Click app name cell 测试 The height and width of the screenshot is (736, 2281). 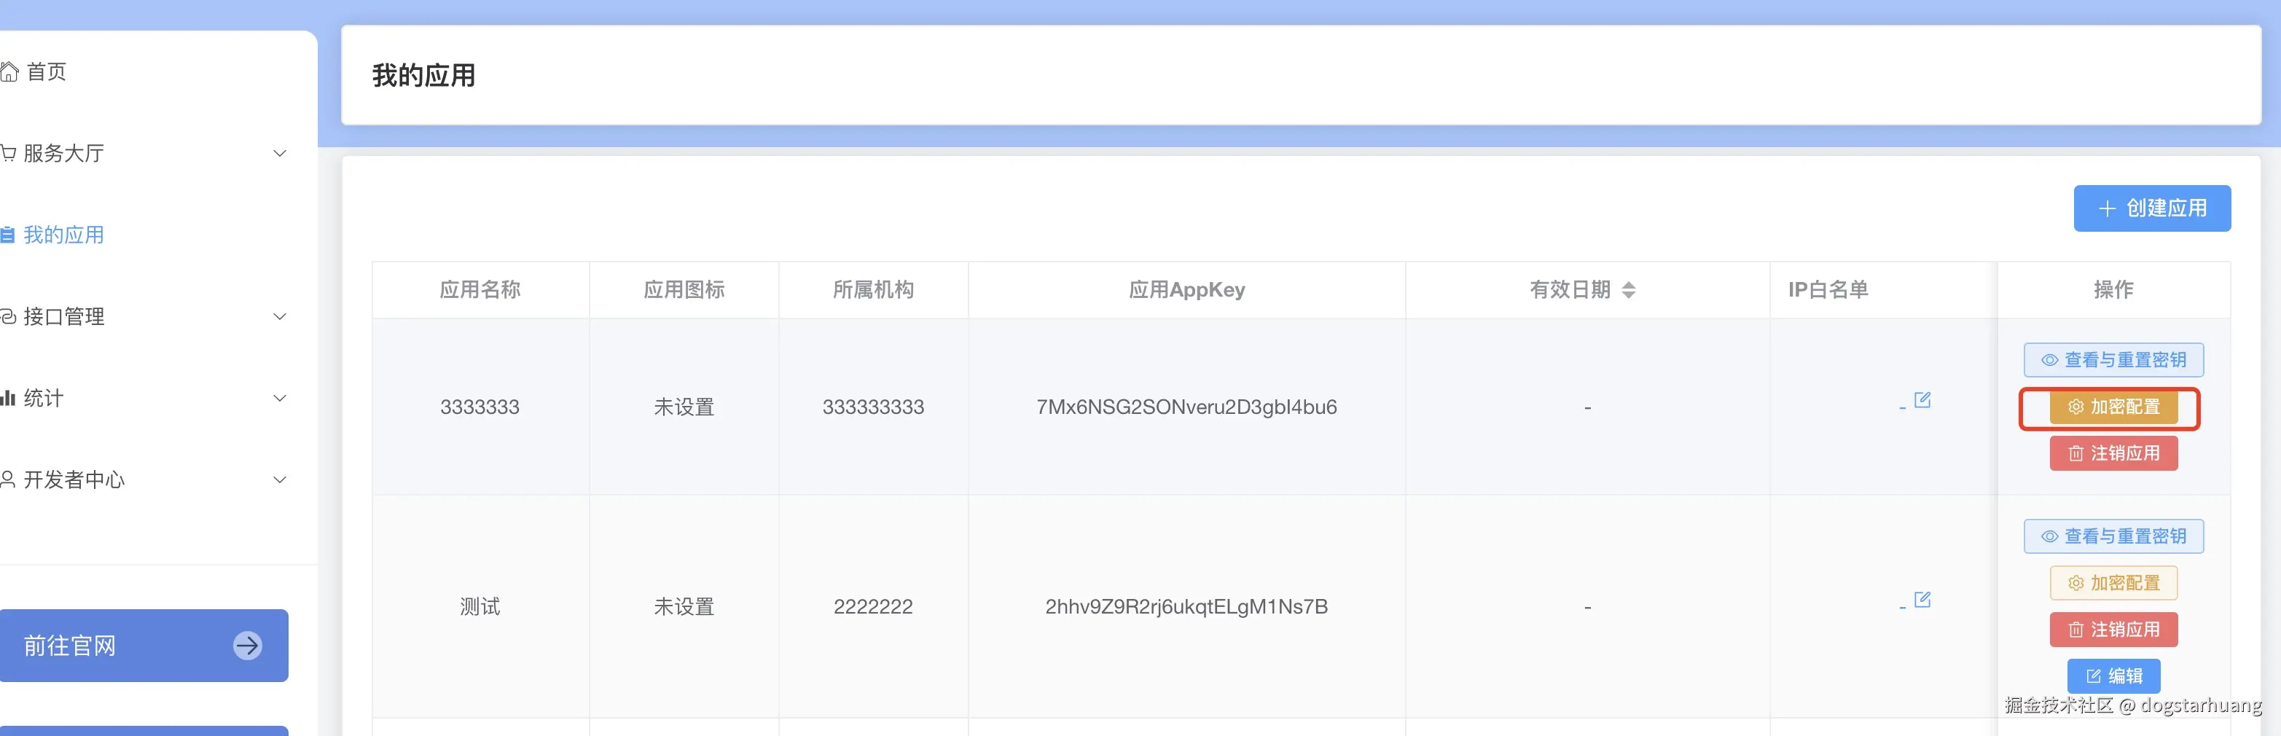click(480, 607)
